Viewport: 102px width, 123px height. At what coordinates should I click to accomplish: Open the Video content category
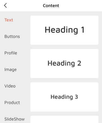tap(10, 86)
